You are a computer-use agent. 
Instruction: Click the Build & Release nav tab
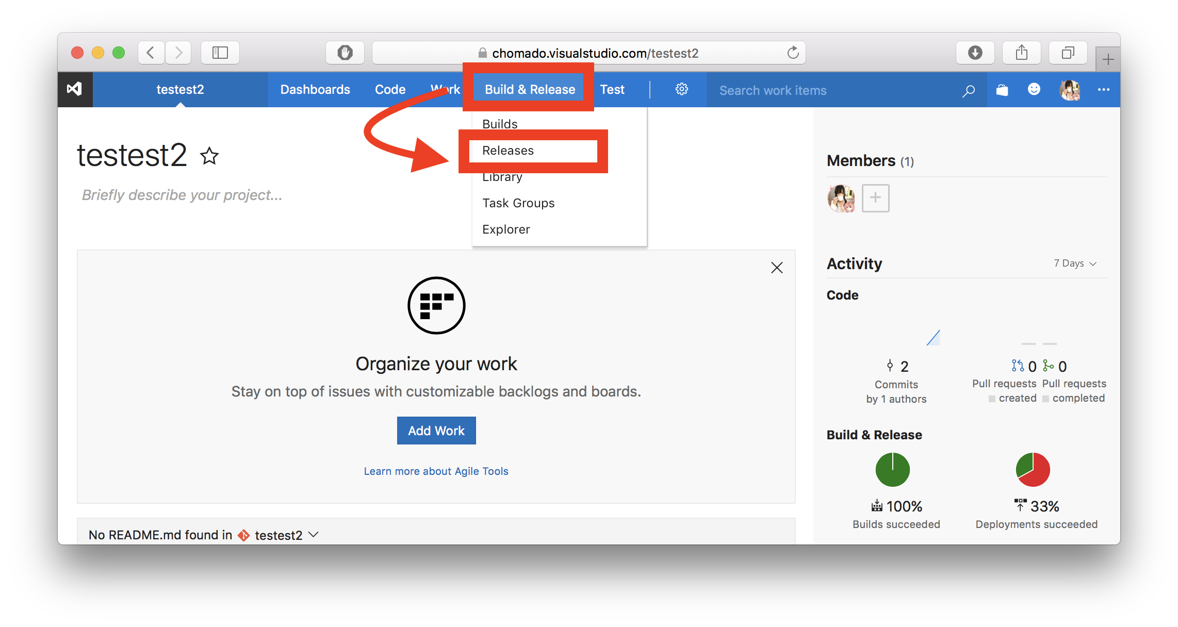(x=528, y=90)
